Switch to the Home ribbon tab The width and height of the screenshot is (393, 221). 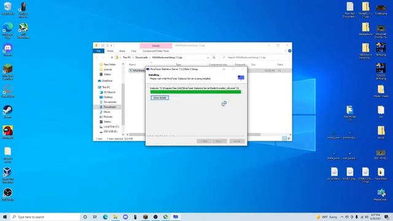(111, 51)
